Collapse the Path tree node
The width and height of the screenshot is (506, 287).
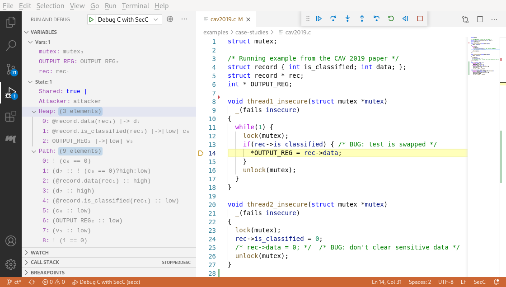34,151
